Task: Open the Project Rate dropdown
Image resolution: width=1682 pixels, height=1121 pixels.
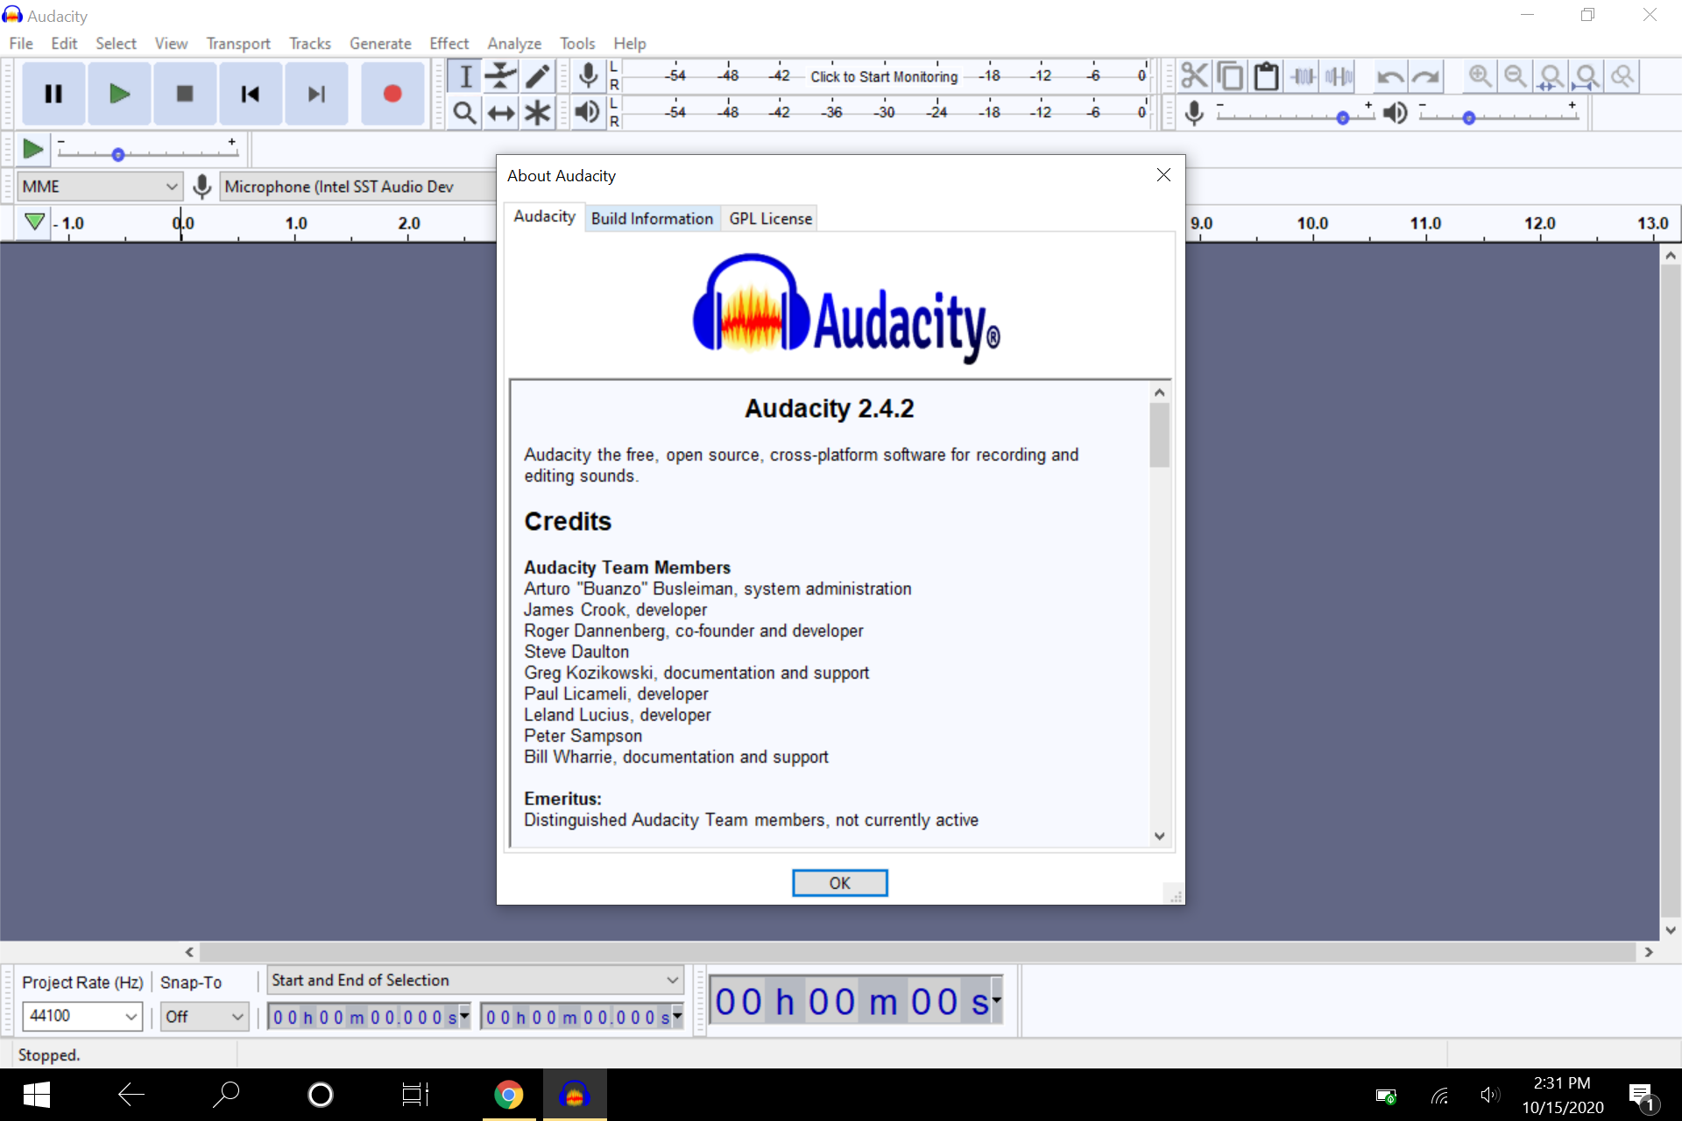Action: click(x=81, y=1016)
